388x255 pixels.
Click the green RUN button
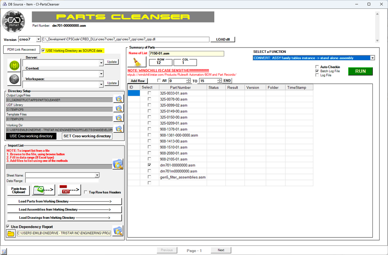[x=360, y=71]
